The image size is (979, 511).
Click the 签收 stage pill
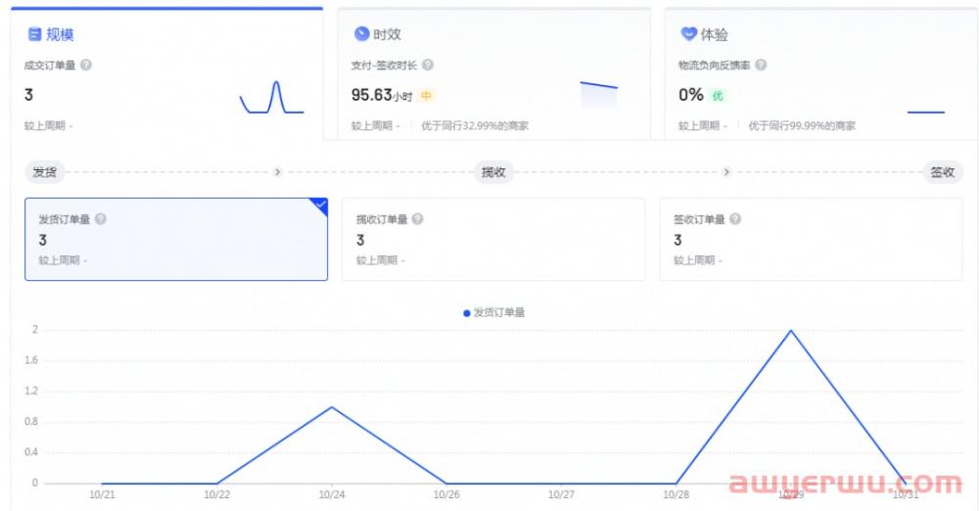(x=942, y=171)
